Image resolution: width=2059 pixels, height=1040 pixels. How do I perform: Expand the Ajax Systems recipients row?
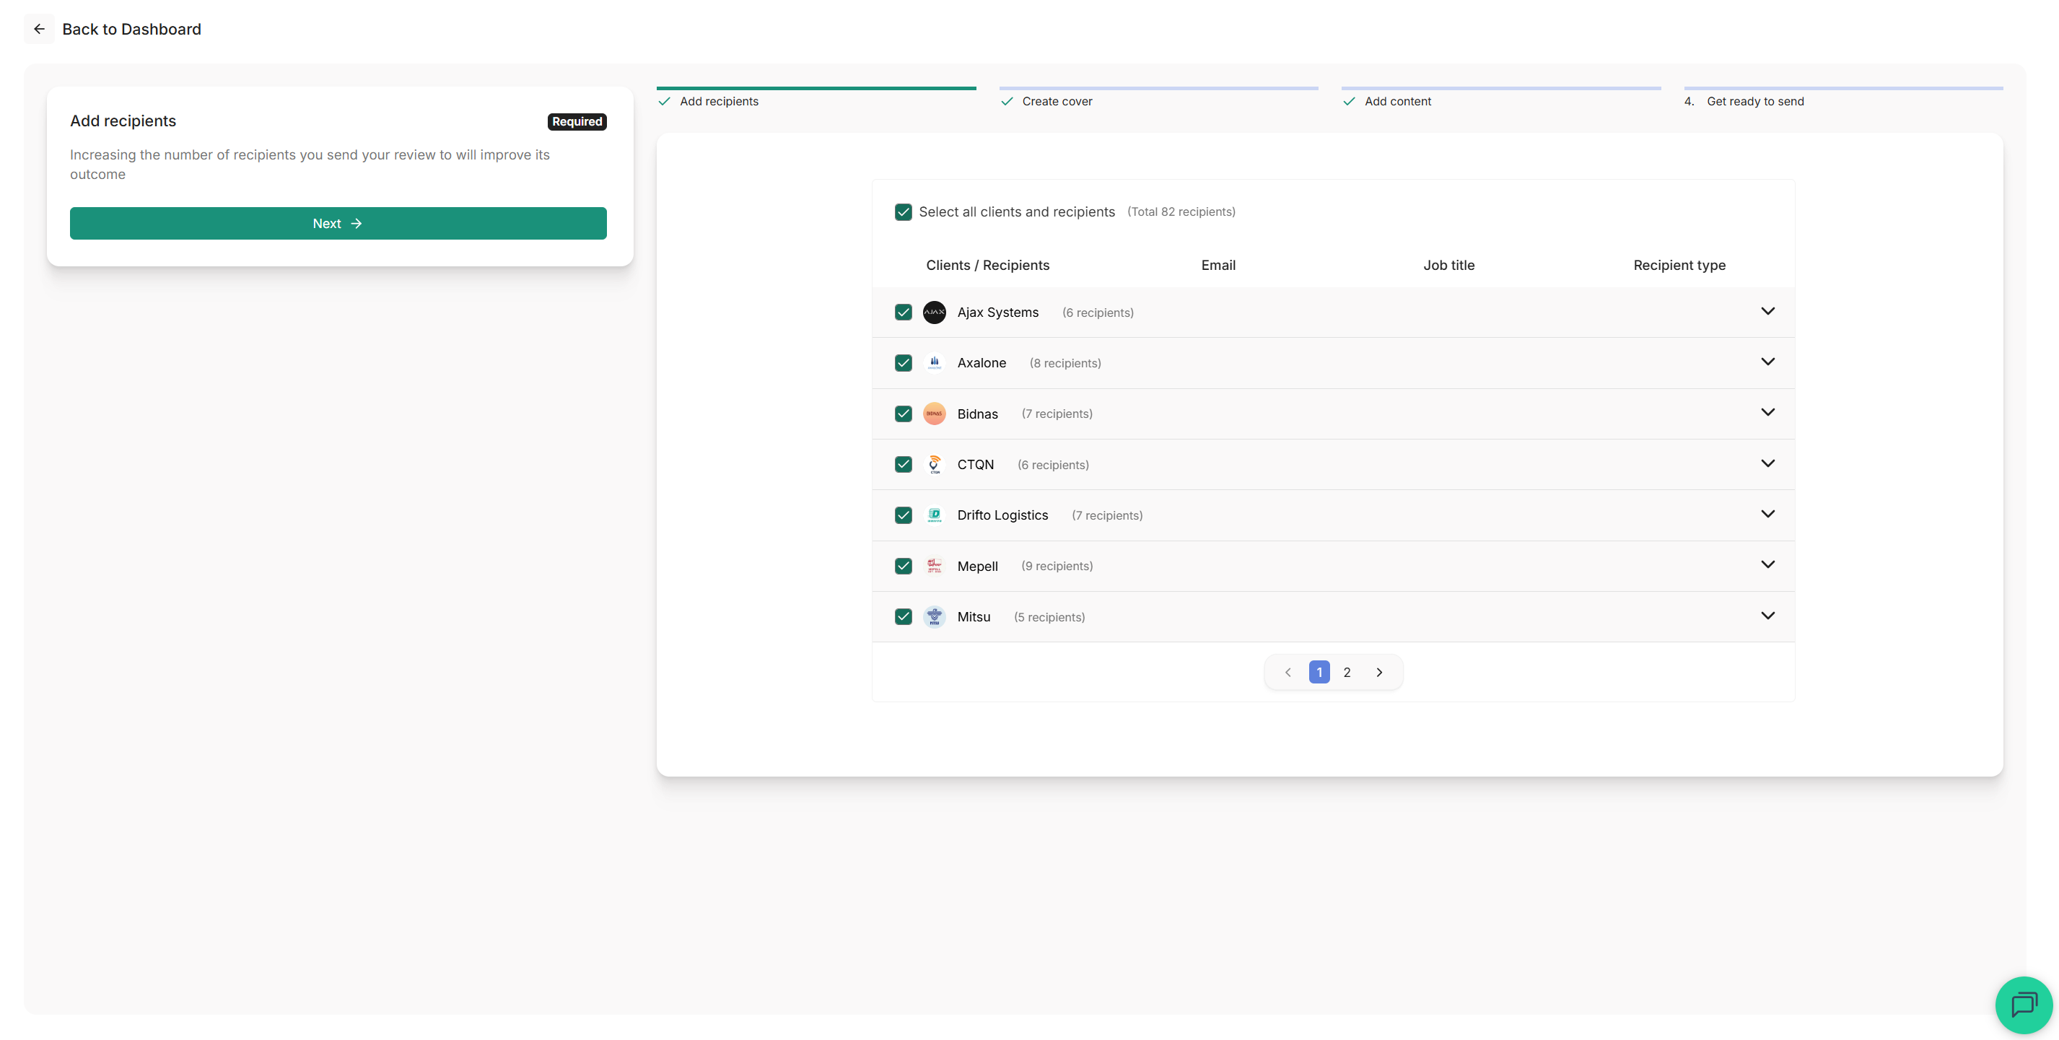(x=1767, y=311)
